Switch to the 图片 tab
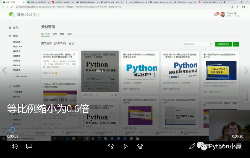 click(55, 34)
